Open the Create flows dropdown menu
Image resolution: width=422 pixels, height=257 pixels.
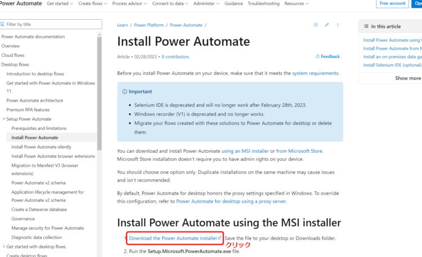(x=93, y=3)
